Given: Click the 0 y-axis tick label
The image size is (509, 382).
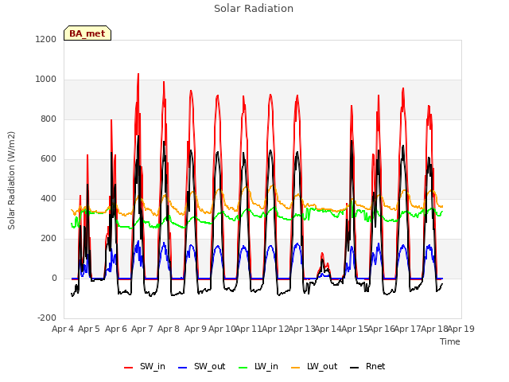Looking at the screenshot, I should (54, 279).
